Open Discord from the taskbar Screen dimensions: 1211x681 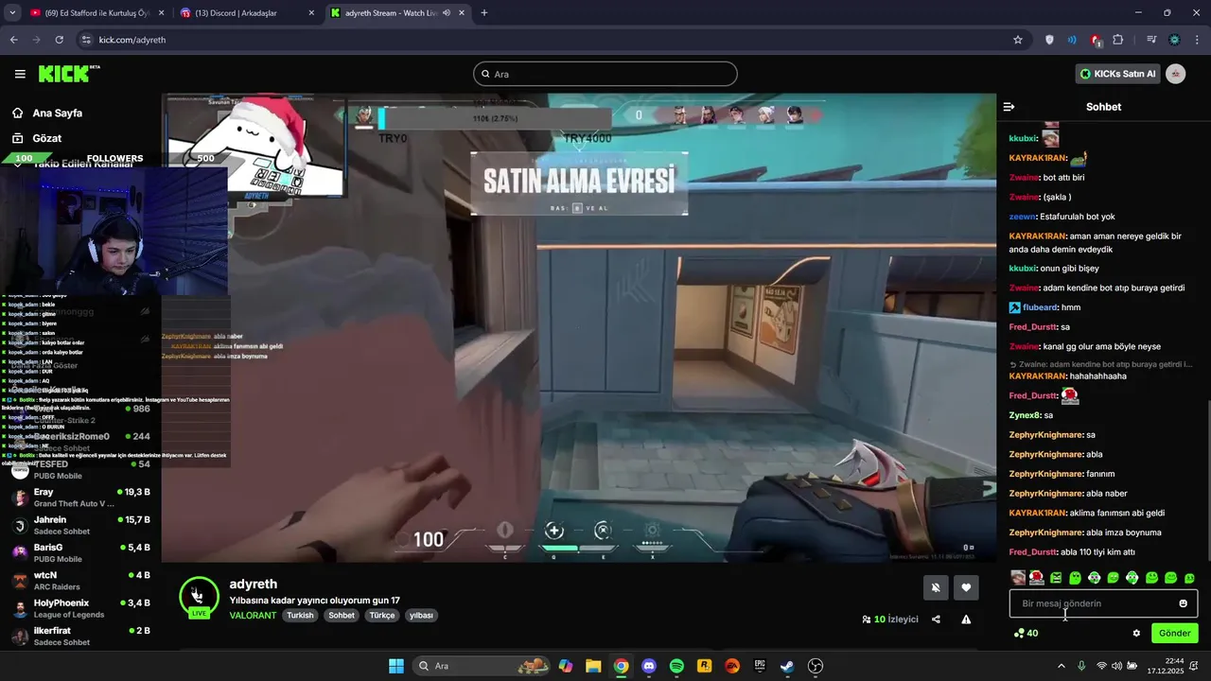[x=649, y=666]
